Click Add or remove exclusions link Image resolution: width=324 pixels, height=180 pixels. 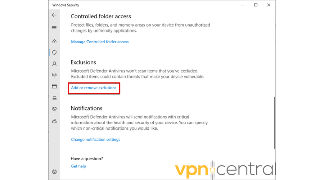pos(94,88)
